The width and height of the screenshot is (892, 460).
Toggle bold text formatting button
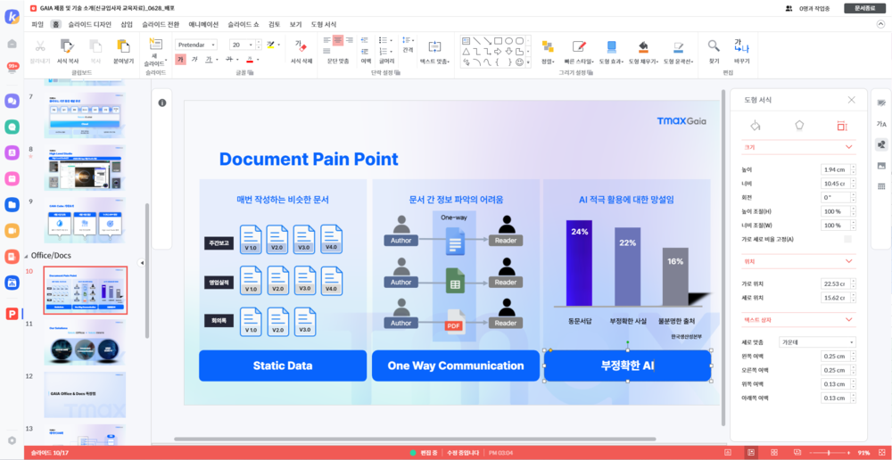click(x=181, y=60)
